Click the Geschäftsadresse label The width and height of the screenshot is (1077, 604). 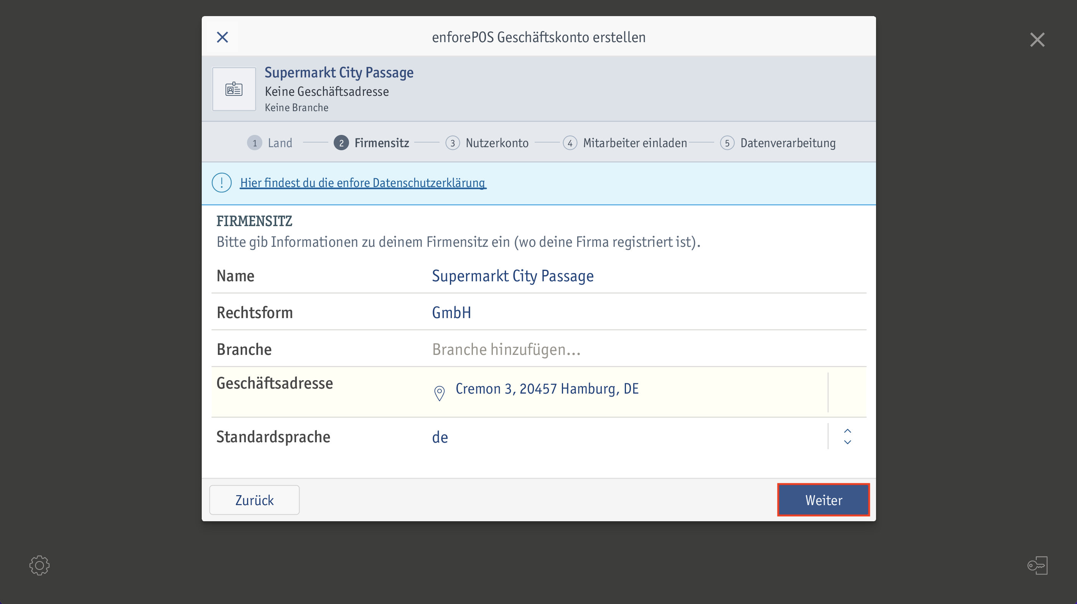click(x=275, y=383)
